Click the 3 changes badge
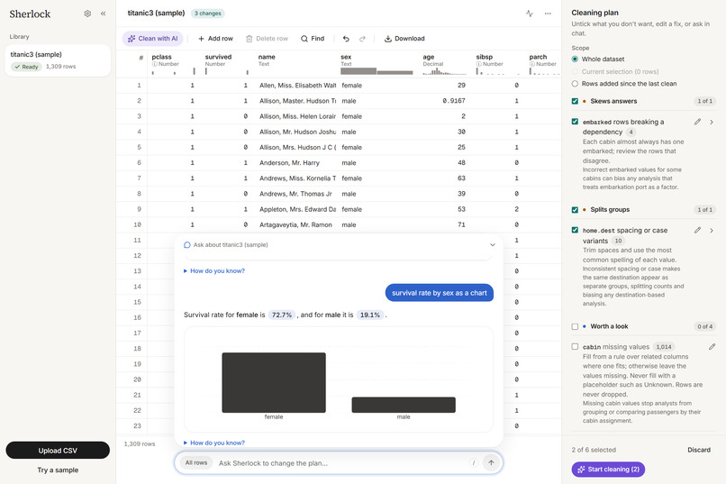Image resolution: width=726 pixels, height=484 pixels. [x=208, y=14]
